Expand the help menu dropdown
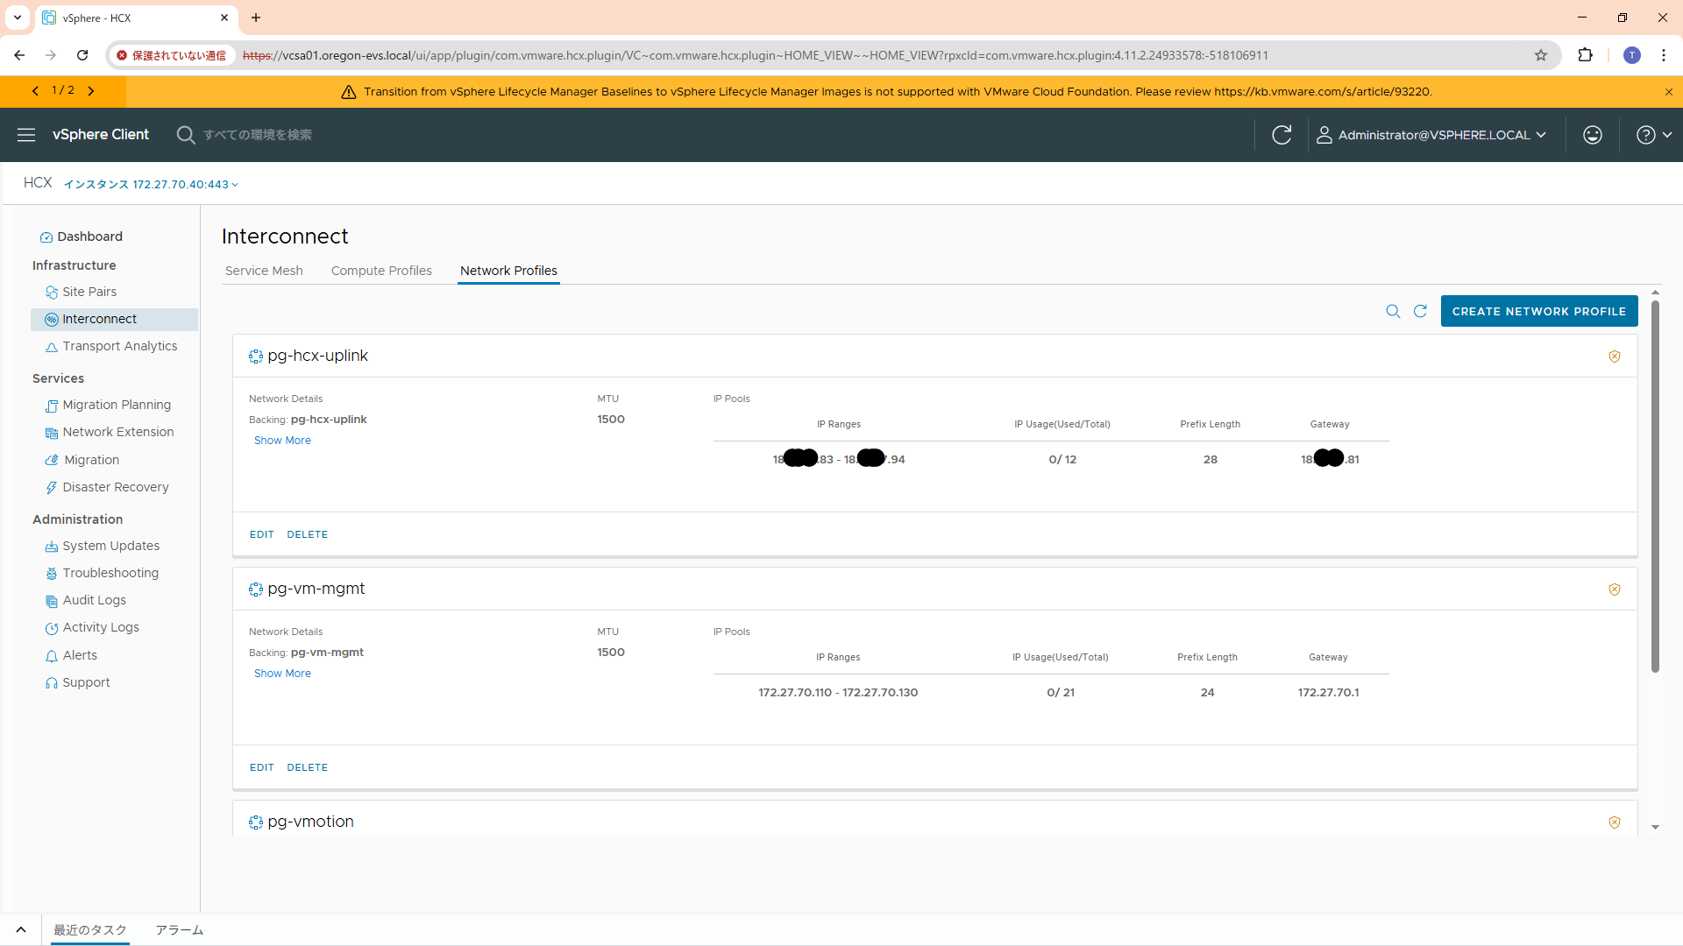This screenshot has height=946, width=1683. coord(1654,135)
